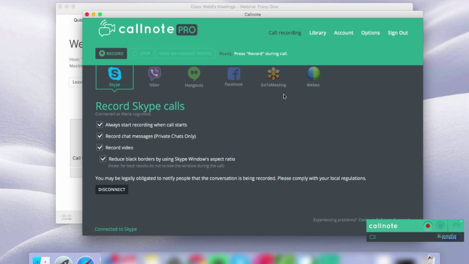Click 'Connected as Maria Logunova' text
The width and height of the screenshot is (469, 264).
pyautogui.click(x=123, y=114)
